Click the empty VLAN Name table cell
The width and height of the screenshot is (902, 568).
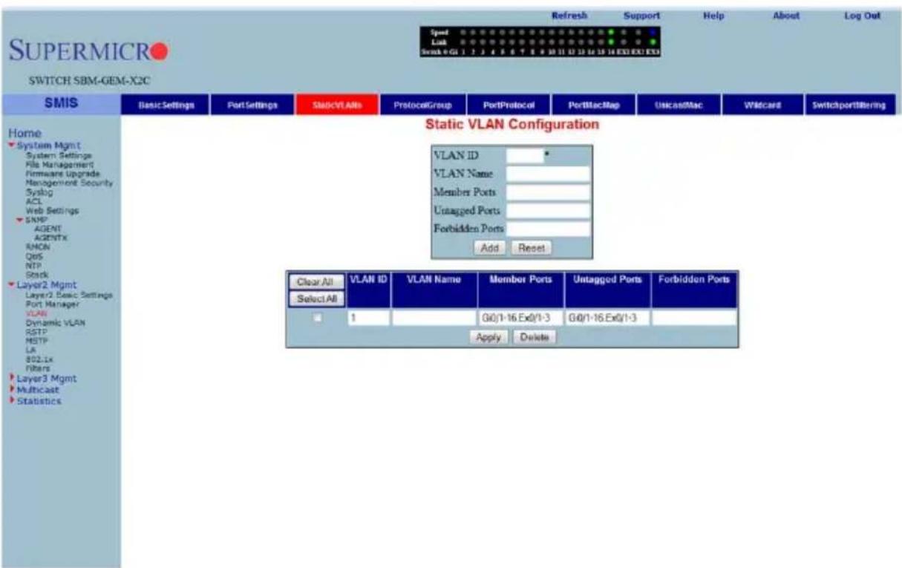point(434,319)
